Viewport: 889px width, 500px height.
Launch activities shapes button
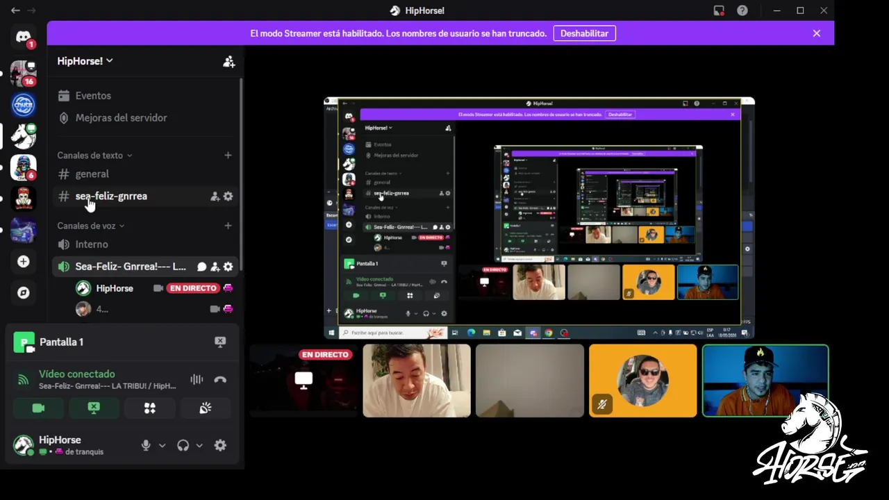click(x=149, y=408)
